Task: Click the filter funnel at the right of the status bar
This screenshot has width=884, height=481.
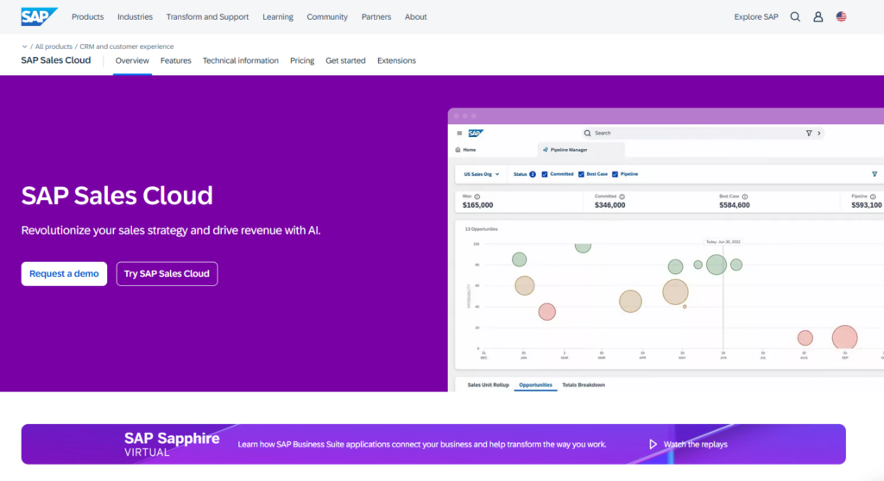Action: 875,175
